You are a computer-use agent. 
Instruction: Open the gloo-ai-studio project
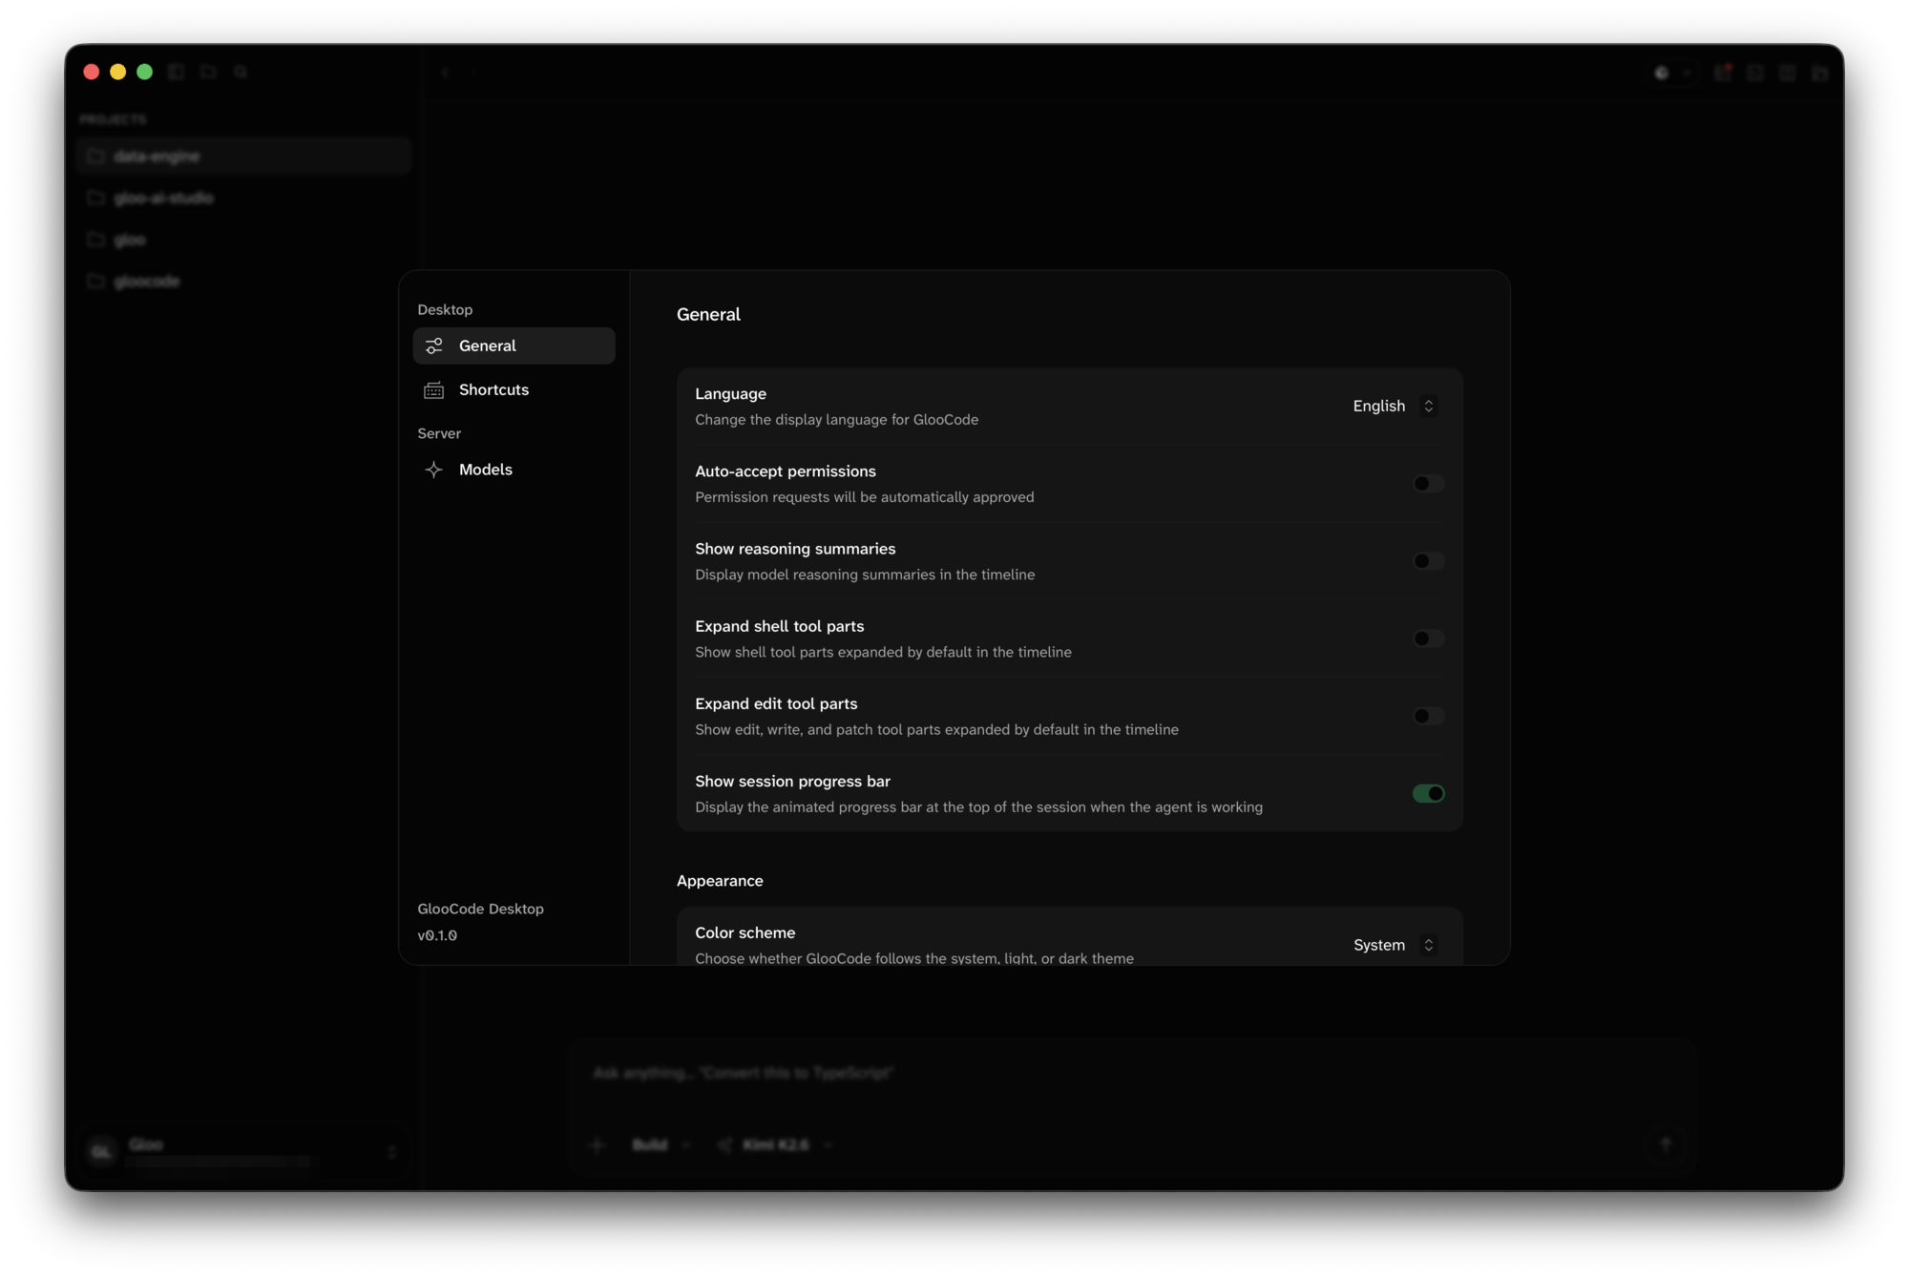pyautogui.click(x=242, y=198)
